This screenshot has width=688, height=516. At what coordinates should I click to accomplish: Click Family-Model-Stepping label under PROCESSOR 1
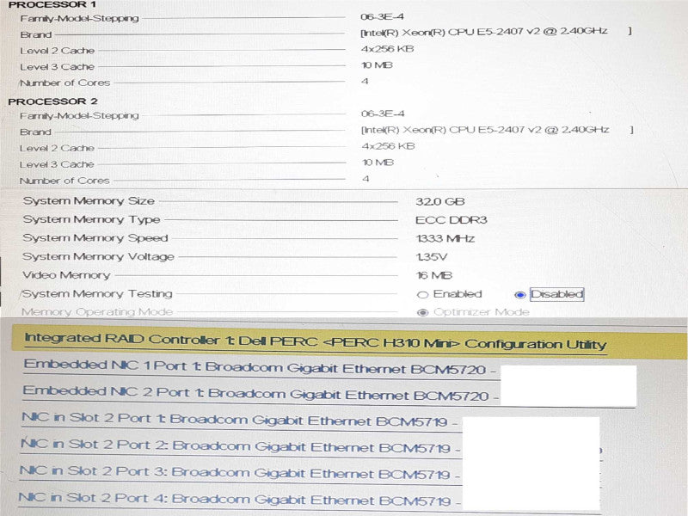[79, 18]
